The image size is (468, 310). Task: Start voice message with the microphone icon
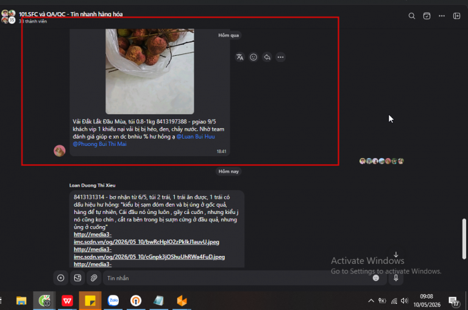click(395, 278)
